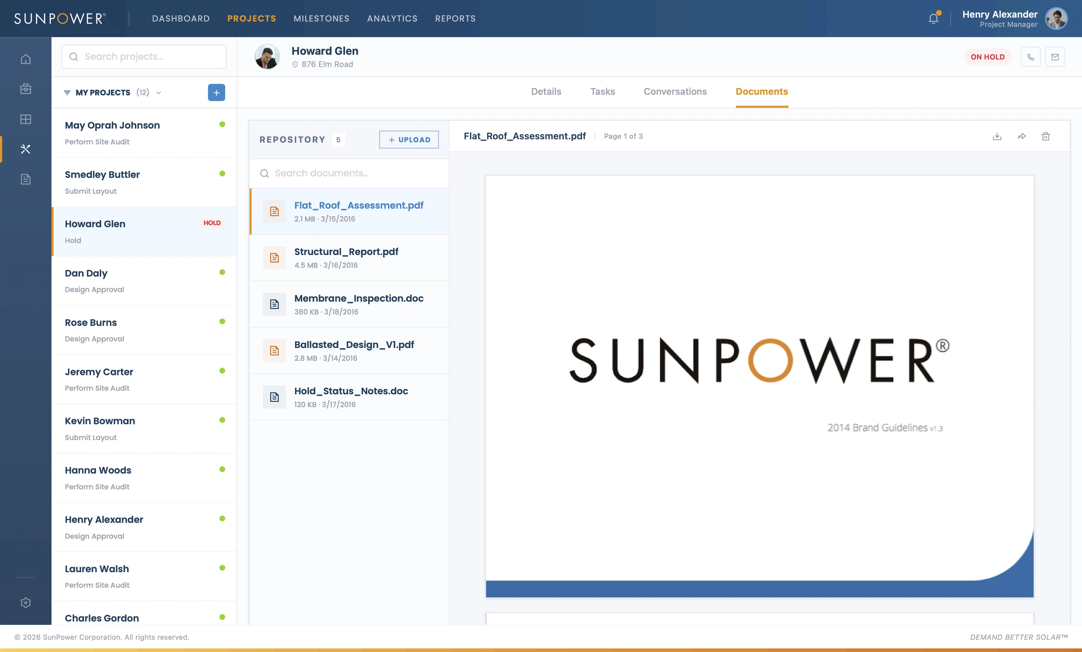This screenshot has height=652, width=1082.
Task: Open Hold_Status_Notes.doc in repository
Action: 349,397
